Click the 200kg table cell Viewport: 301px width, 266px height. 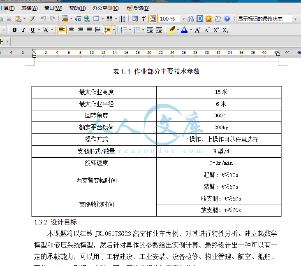[x=219, y=128]
